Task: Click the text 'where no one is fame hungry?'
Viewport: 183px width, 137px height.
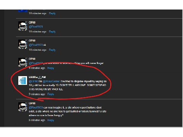Action: pyautogui.click(x=46, y=115)
